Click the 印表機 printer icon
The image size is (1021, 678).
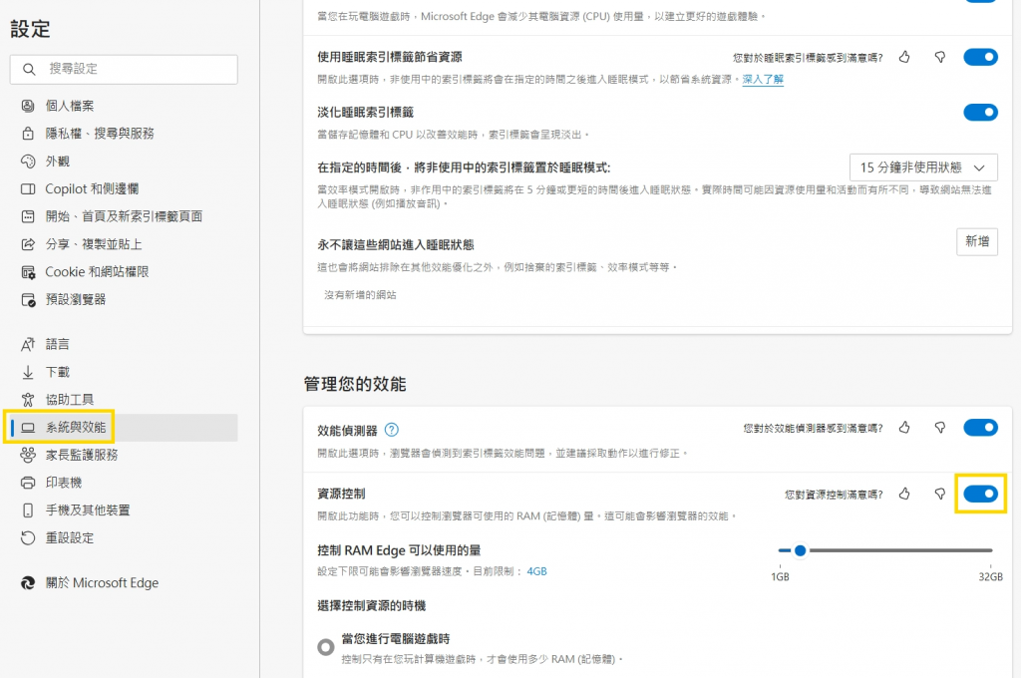[28, 483]
